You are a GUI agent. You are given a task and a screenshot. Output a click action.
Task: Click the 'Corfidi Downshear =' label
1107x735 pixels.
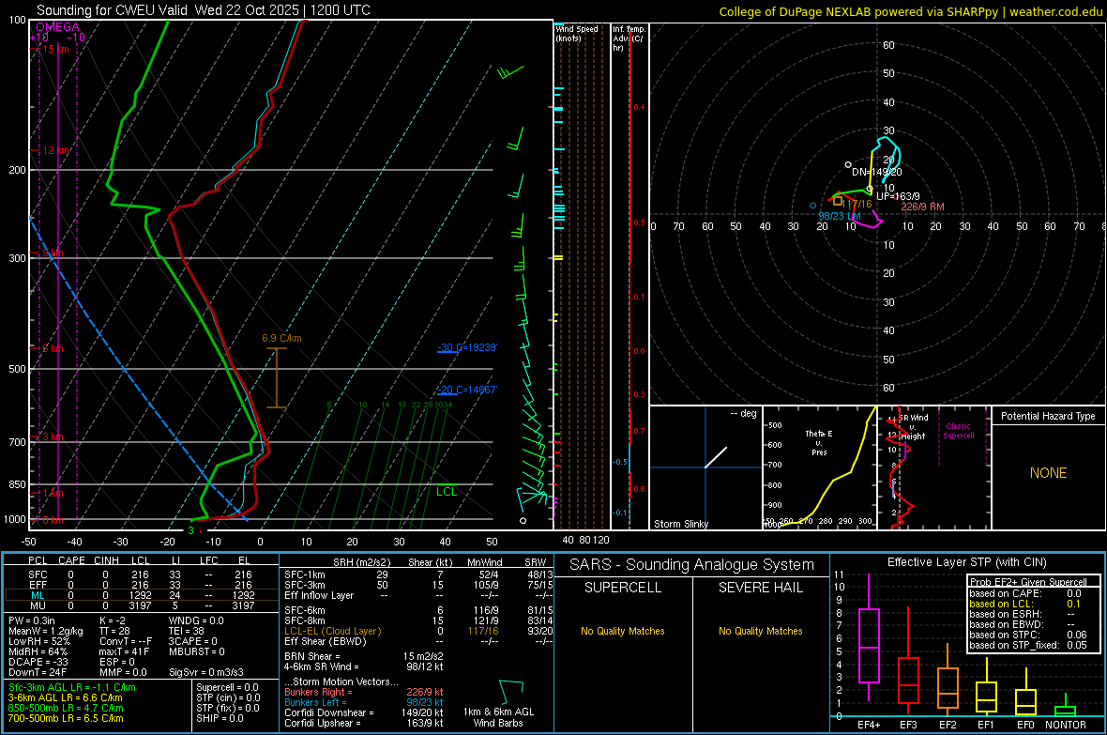tap(329, 712)
